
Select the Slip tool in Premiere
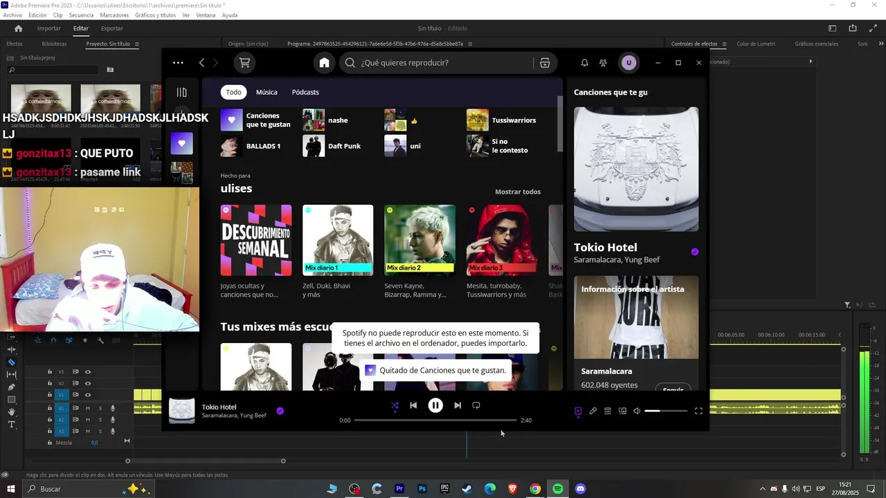click(x=11, y=374)
